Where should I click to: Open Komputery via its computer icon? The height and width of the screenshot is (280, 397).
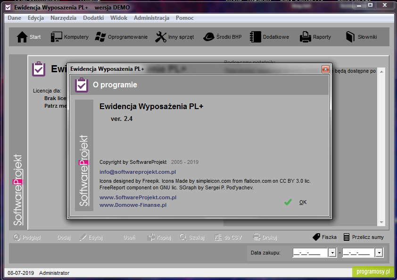(x=56, y=37)
